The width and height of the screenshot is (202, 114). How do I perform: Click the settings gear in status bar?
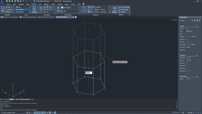[196, 112]
